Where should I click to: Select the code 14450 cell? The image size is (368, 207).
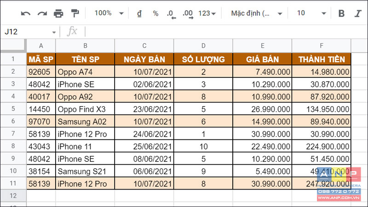coord(41,109)
